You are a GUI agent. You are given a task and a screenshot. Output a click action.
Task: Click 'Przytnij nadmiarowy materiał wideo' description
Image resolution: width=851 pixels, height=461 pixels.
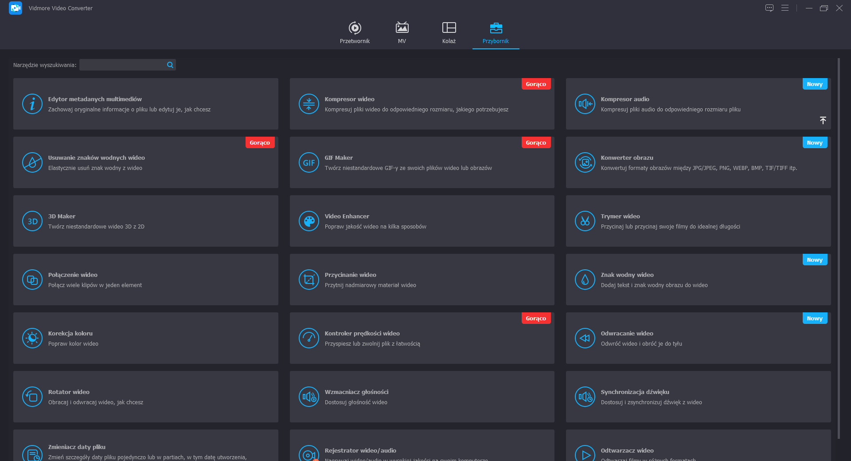pos(370,285)
